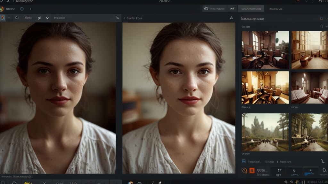Viewport: 328px width, 184px height.
Task: Click the yellow logo icon in the bottom taskbar
Action: (28, 182)
